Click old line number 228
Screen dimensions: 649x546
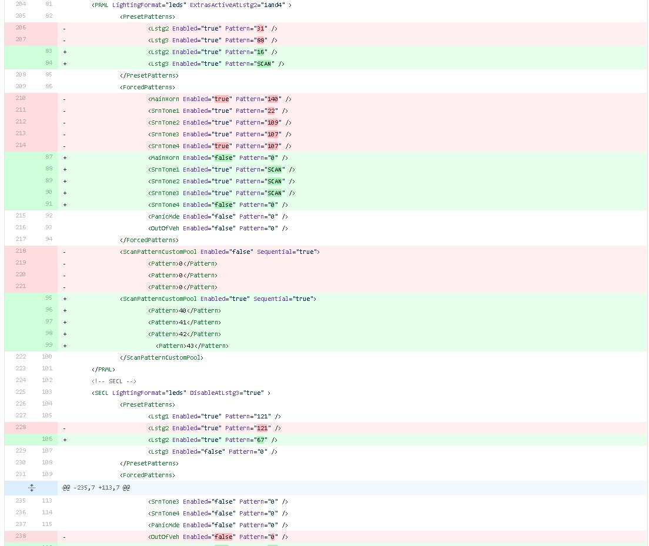click(21, 428)
